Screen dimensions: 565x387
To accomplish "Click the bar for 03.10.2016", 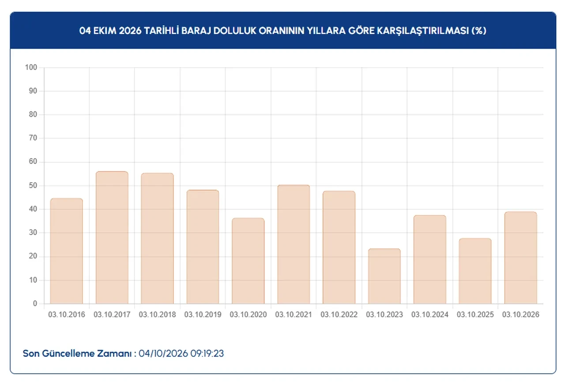I will [x=67, y=251].
